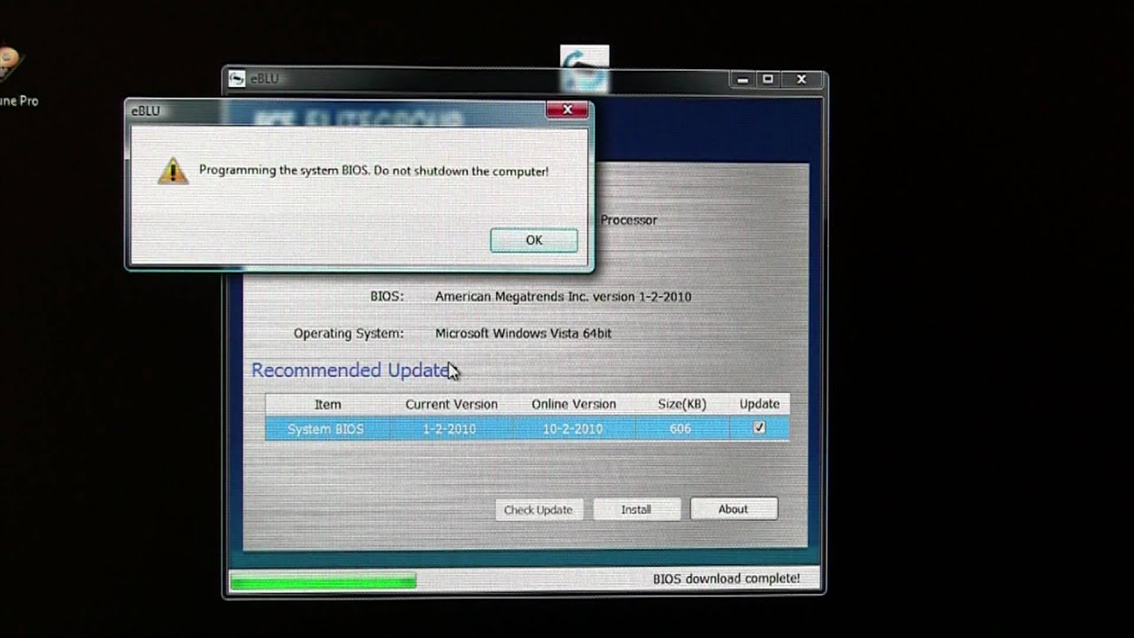This screenshot has width=1134, height=638.
Task: Toggle the System BIOS Update checkbox
Action: click(758, 428)
